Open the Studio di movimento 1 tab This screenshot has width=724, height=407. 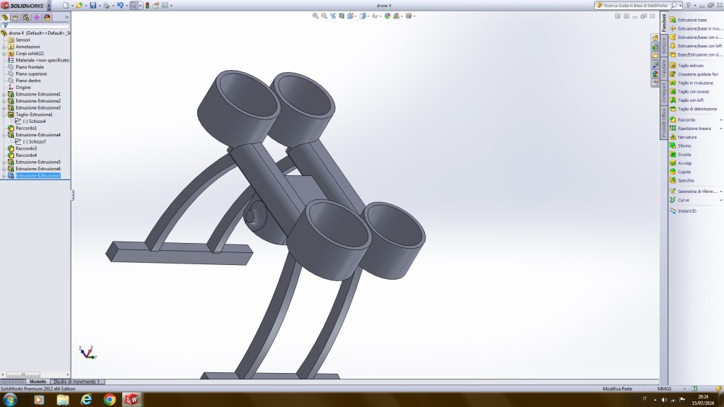(x=77, y=382)
